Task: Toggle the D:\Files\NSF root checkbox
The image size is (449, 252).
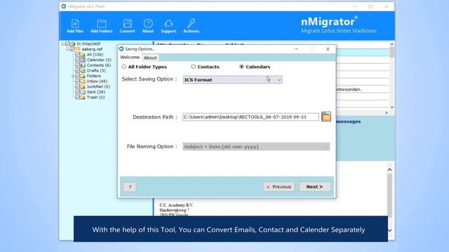Action: pyautogui.click(x=67, y=43)
